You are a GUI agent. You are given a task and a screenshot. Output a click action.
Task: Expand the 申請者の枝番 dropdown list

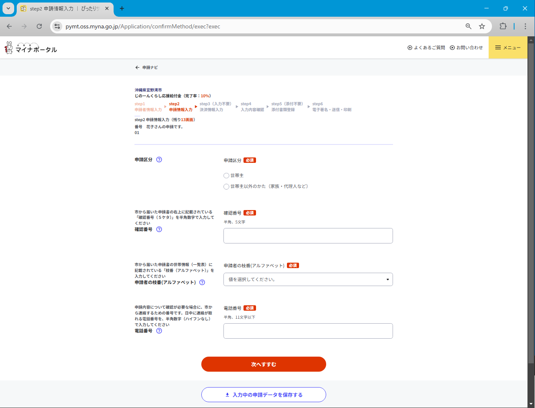[308, 279]
